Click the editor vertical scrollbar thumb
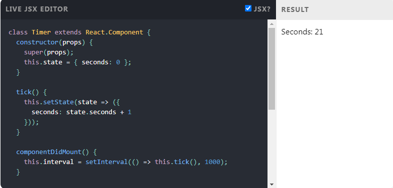393x188 pixels. click(271, 69)
